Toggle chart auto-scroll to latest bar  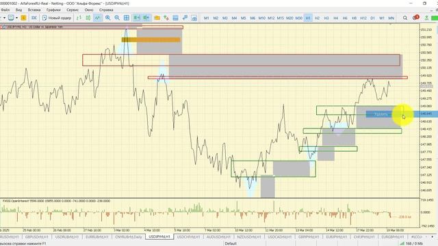[x=137, y=18]
